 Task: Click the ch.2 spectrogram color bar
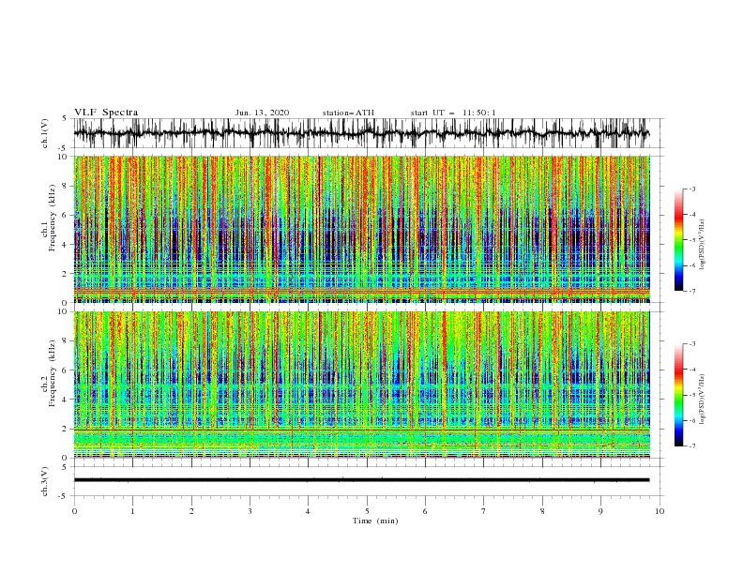[678, 395]
